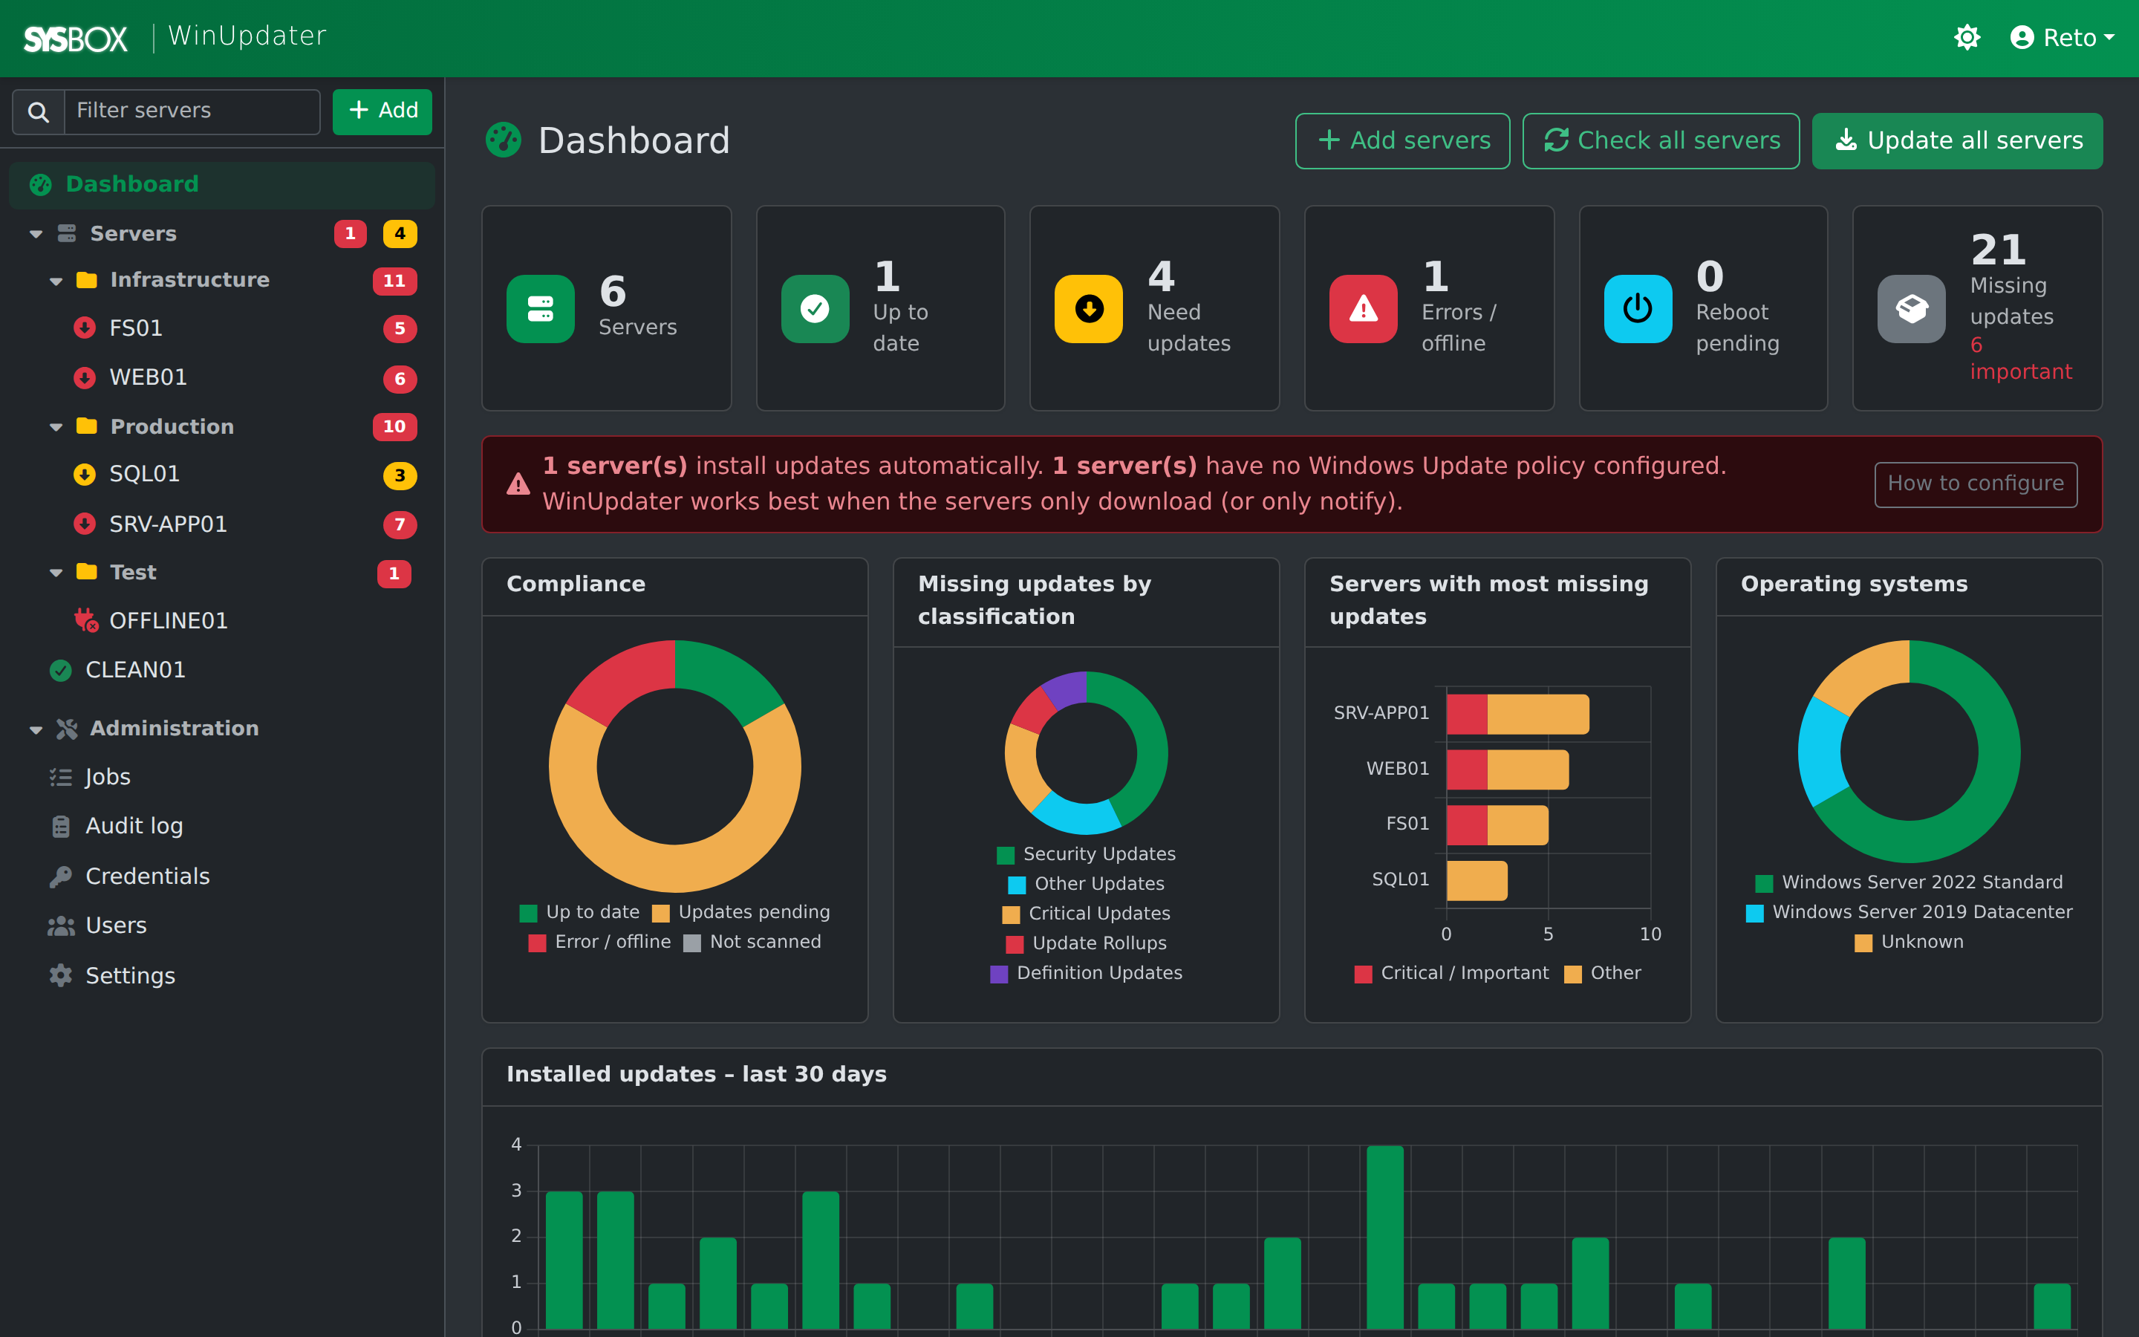Image resolution: width=2139 pixels, height=1337 pixels.
Task: Click the green Servers count icon
Action: 540,308
